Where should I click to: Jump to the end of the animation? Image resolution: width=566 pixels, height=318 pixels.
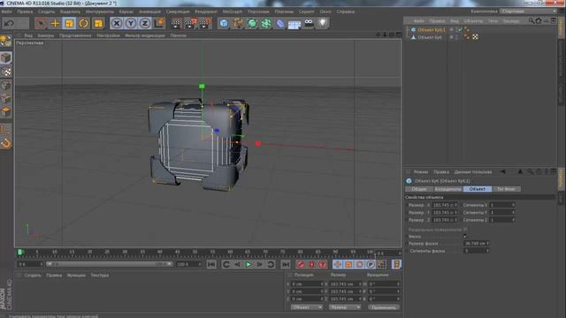click(x=285, y=265)
